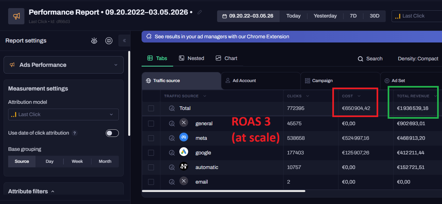Open the Ads Performance dropdown
Viewport: 442px width, 204px height.
pos(63,65)
